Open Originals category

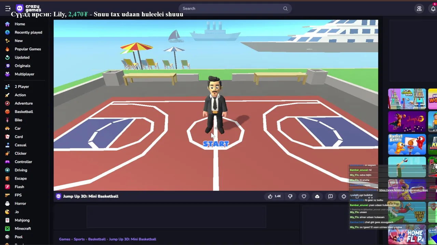(x=23, y=66)
